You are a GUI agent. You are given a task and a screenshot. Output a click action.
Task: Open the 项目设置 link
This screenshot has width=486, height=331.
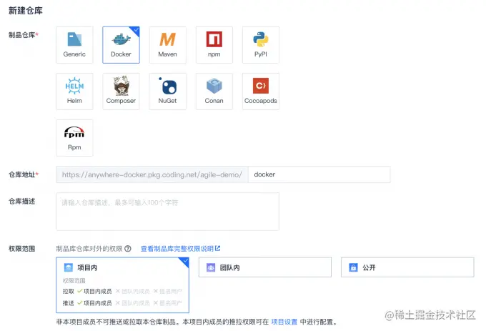(284, 322)
